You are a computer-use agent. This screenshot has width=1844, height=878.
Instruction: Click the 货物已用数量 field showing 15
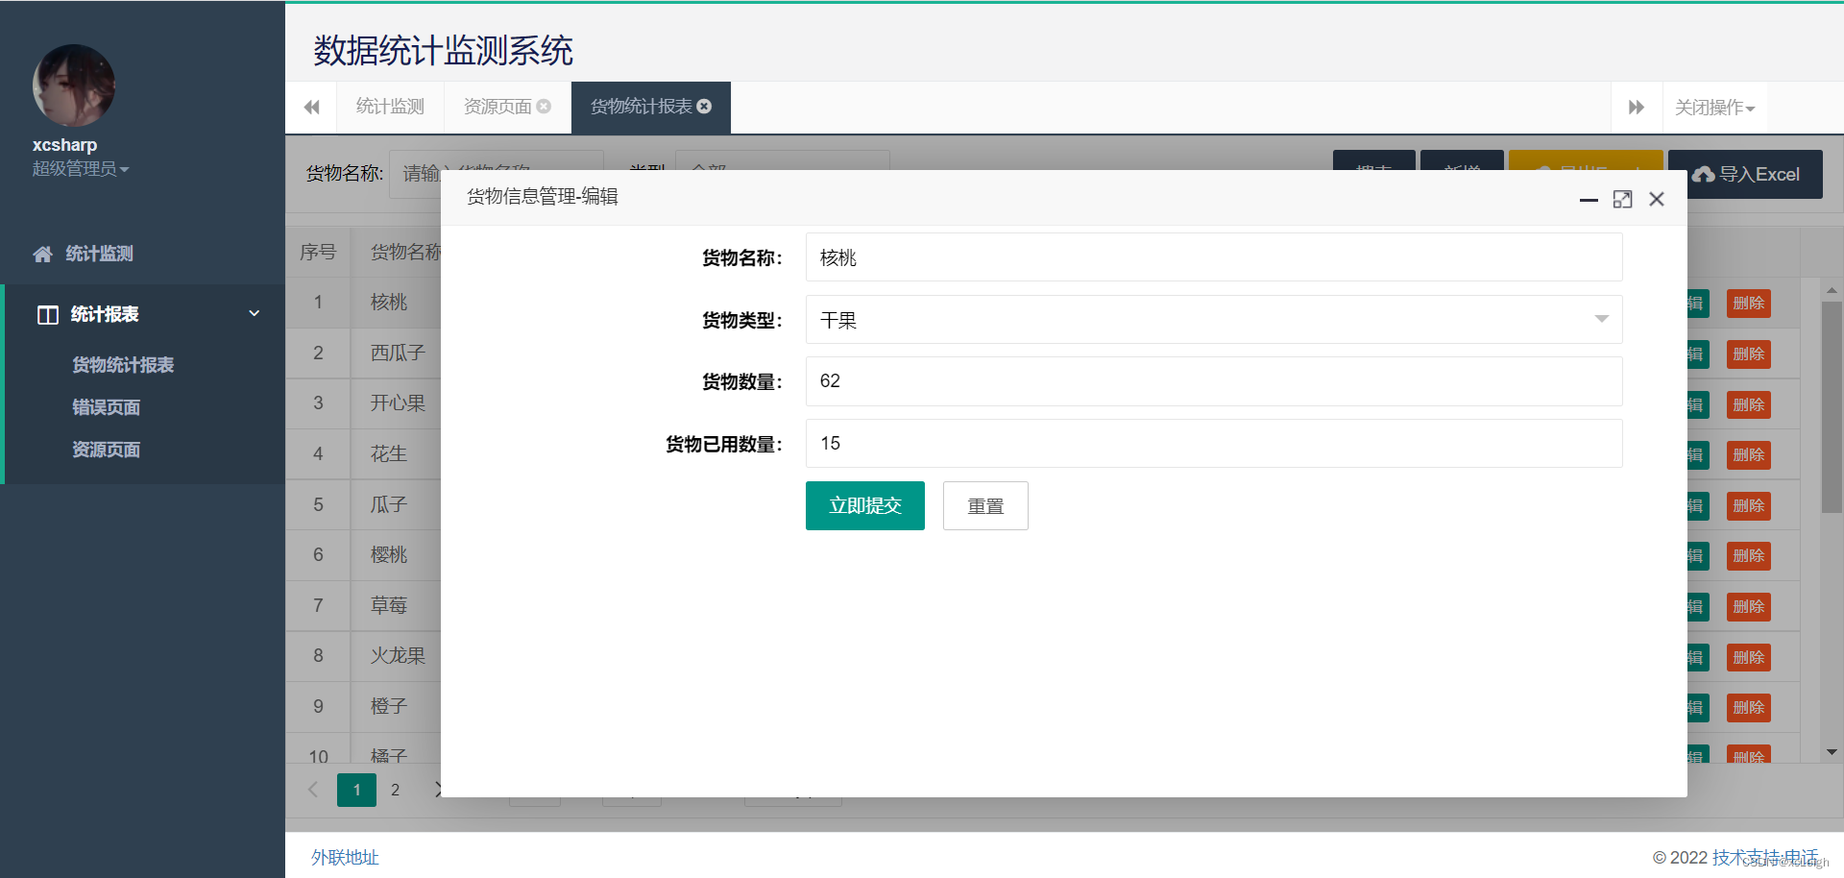coord(1214,444)
